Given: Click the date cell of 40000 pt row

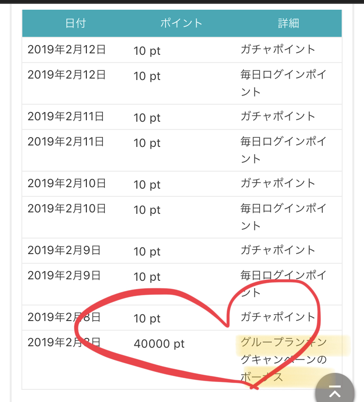Looking at the screenshot, I should (64, 342).
